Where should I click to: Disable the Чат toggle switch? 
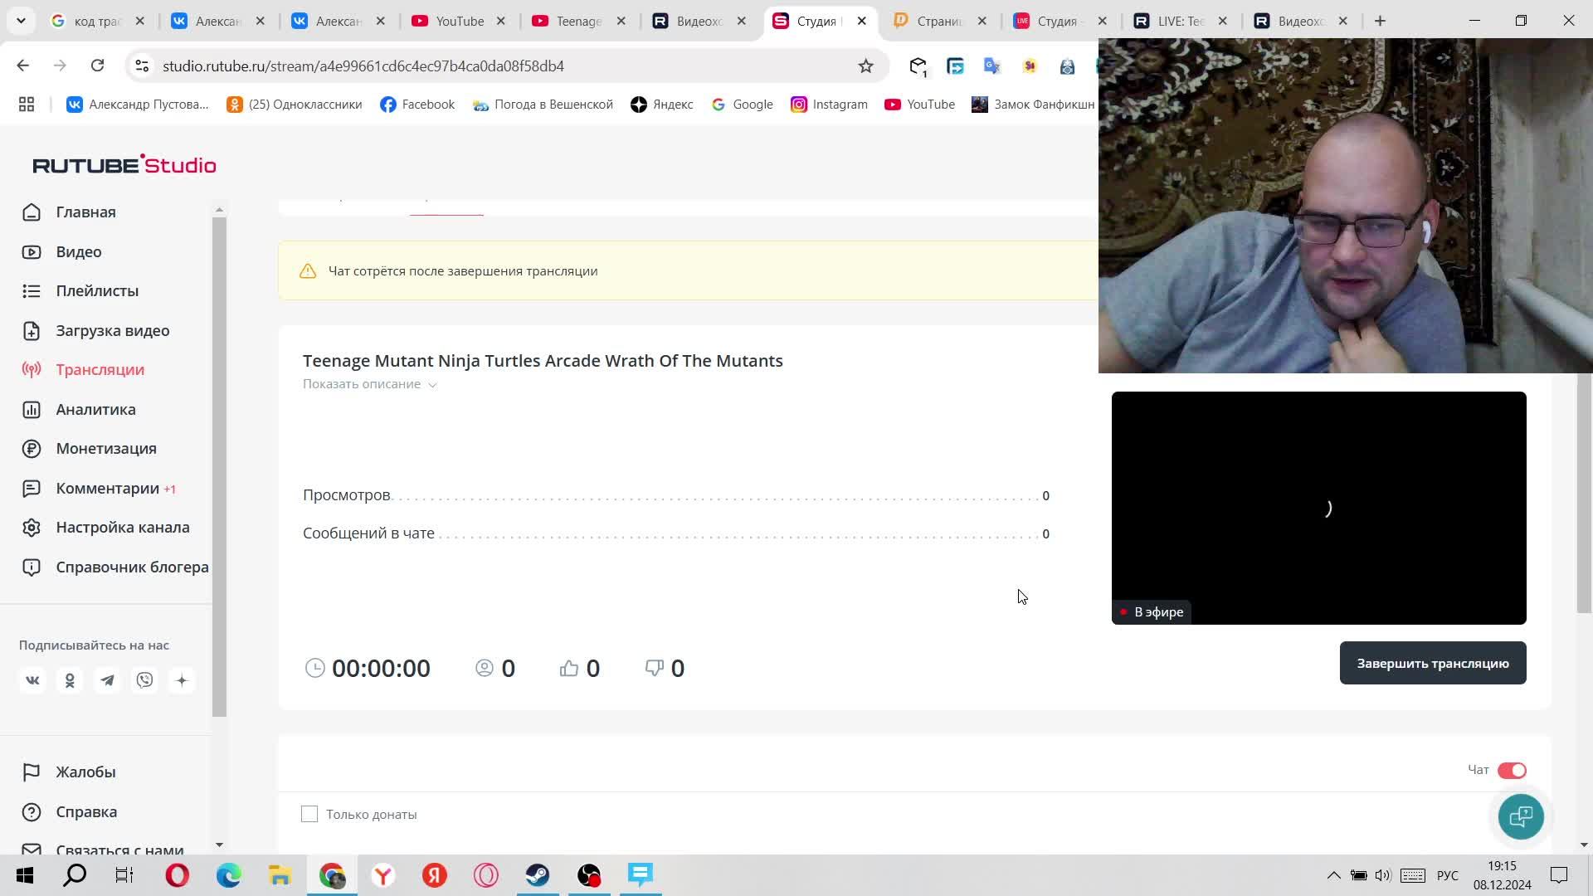[x=1511, y=771]
